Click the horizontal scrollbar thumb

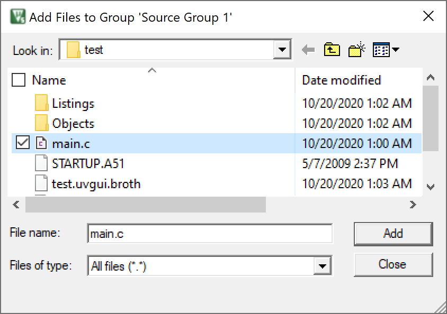point(145,205)
